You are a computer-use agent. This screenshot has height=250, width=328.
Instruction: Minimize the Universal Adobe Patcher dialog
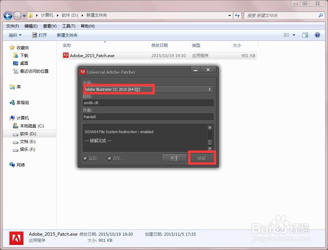(x=196, y=70)
